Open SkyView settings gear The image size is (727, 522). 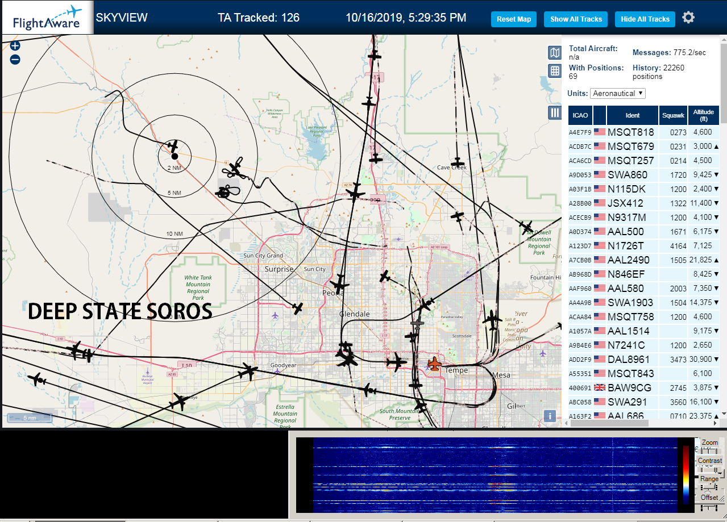pyautogui.click(x=688, y=18)
